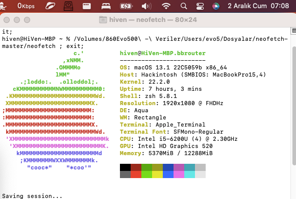Click the olive color block in the upper row
This screenshot has height=199, width=296.
pyautogui.click(x=157, y=167)
